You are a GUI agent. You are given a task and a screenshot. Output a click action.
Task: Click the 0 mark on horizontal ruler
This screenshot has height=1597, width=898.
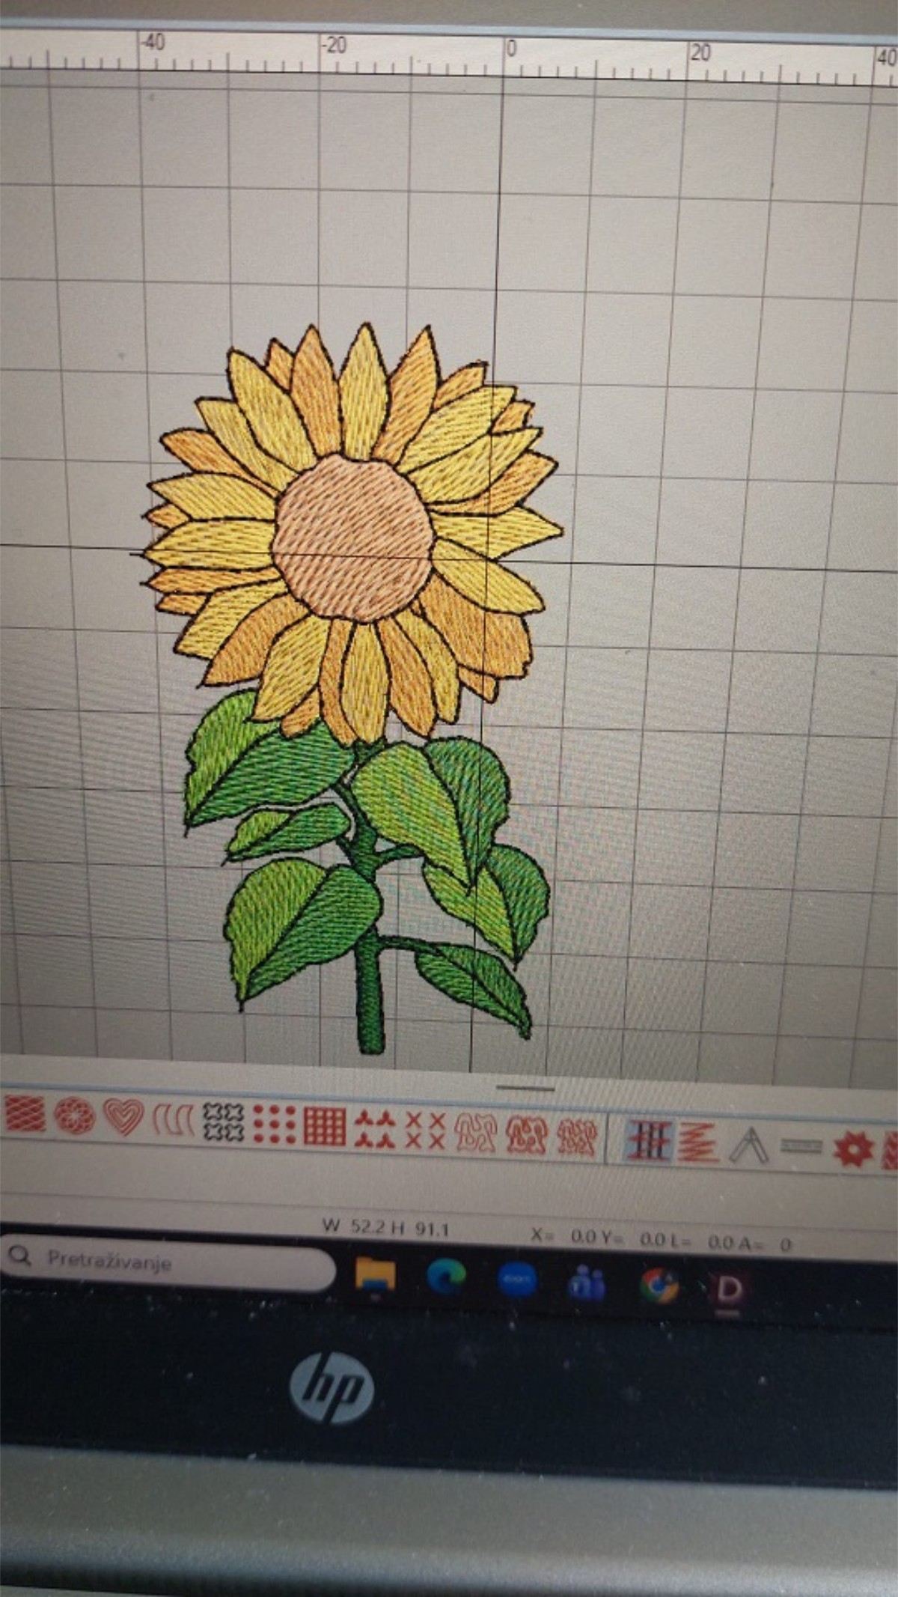[x=512, y=49]
